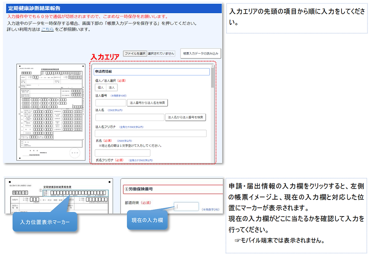Click the lower cropped form image with marker
Viewport: 369px width, 256px height.
[59, 196]
